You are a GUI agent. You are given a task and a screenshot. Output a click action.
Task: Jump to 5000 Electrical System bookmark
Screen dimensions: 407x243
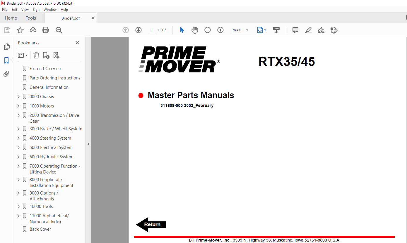[x=51, y=147]
